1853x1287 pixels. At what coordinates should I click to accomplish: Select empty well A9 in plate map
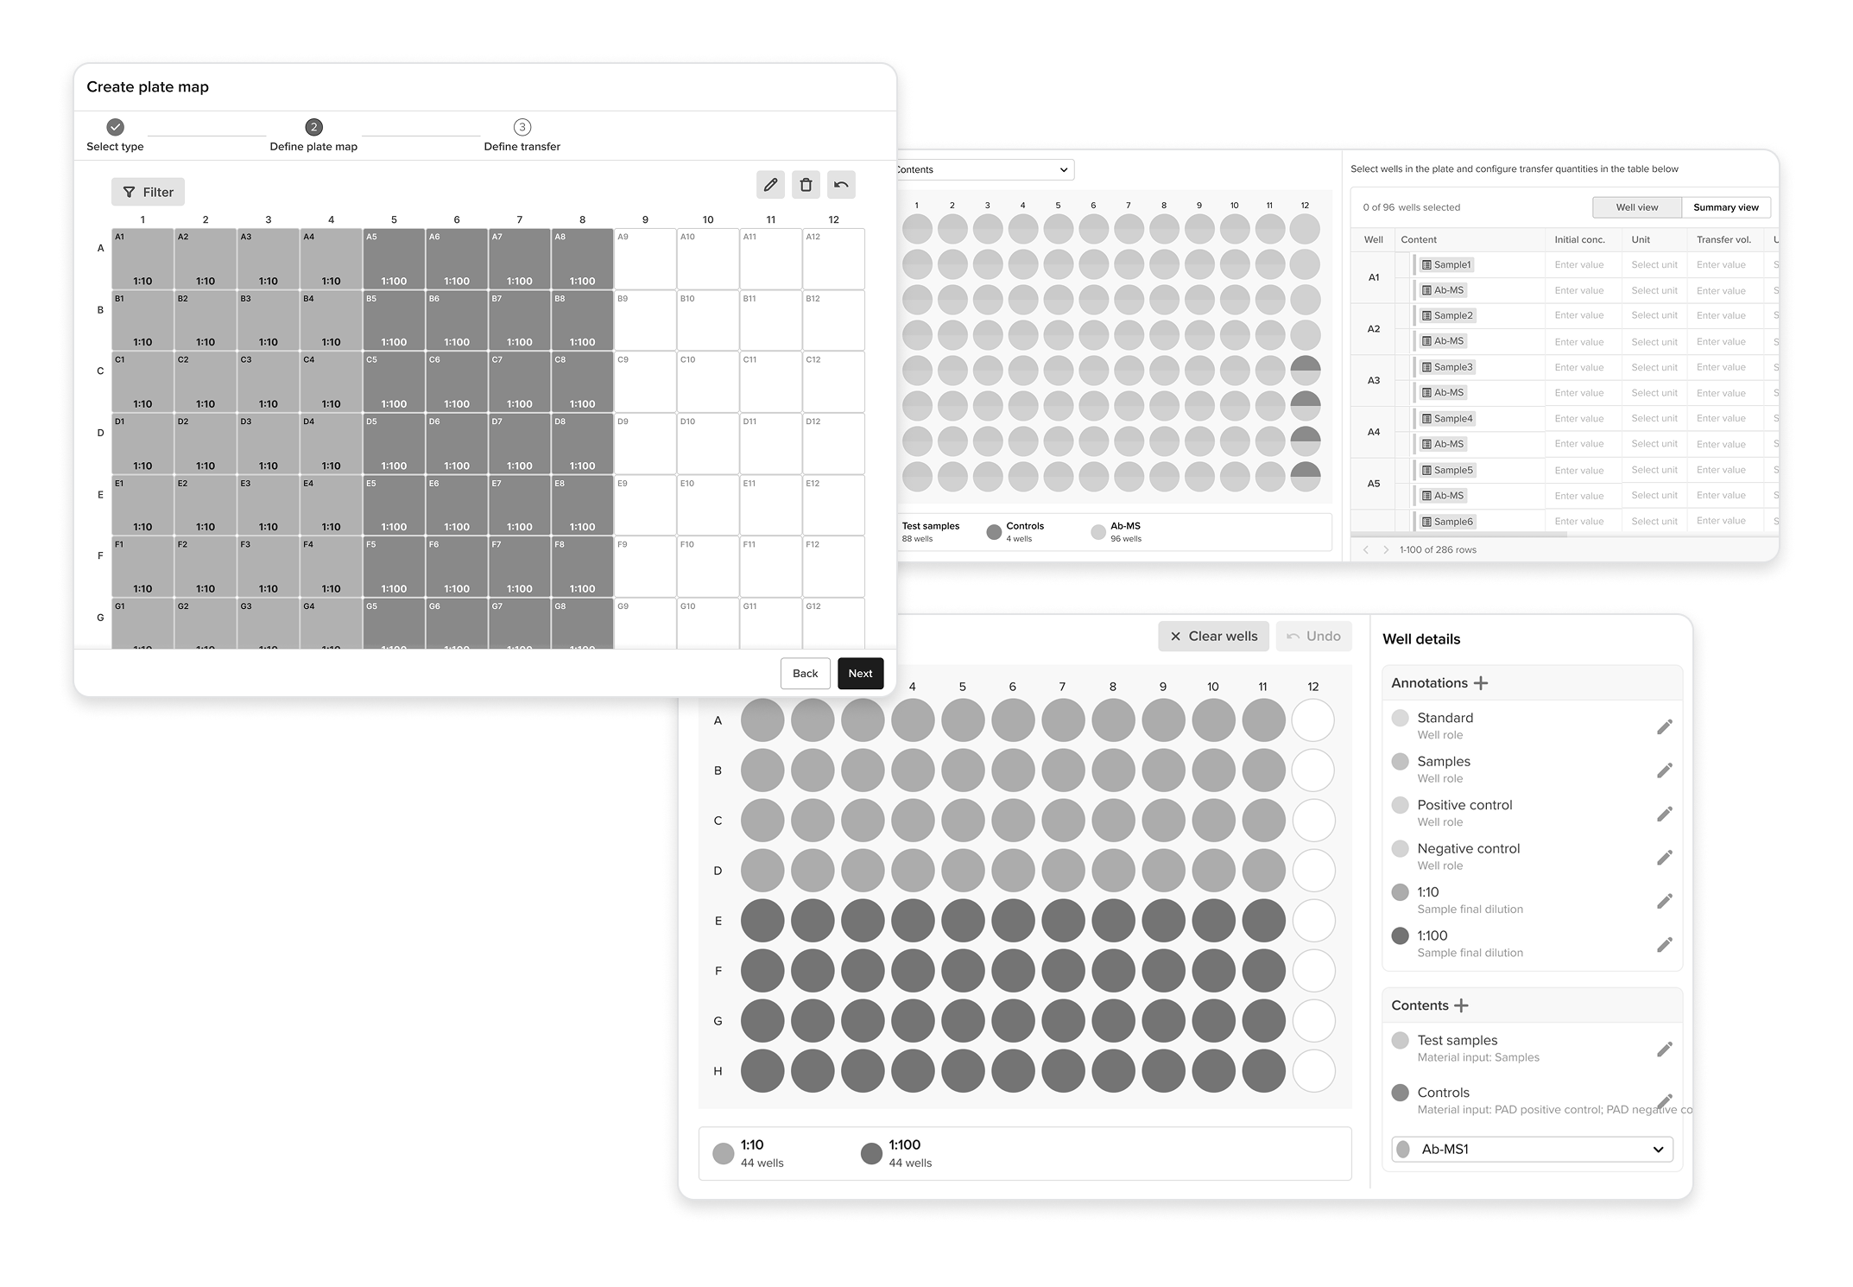(645, 258)
